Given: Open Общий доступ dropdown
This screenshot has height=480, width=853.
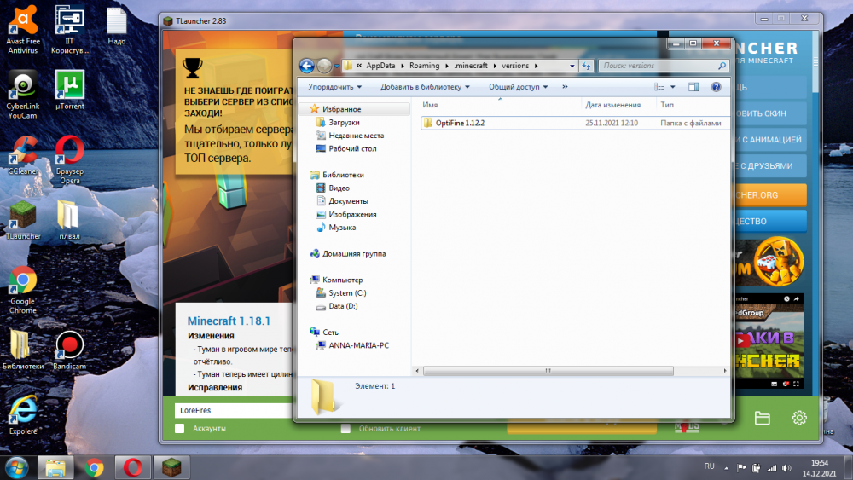Looking at the screenshot, I should click(x=518, y=87).
